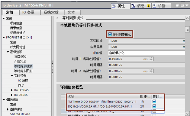The image size is (190, 116).
Task: Click the 应用周期 value field
Action: coord(147,47)
